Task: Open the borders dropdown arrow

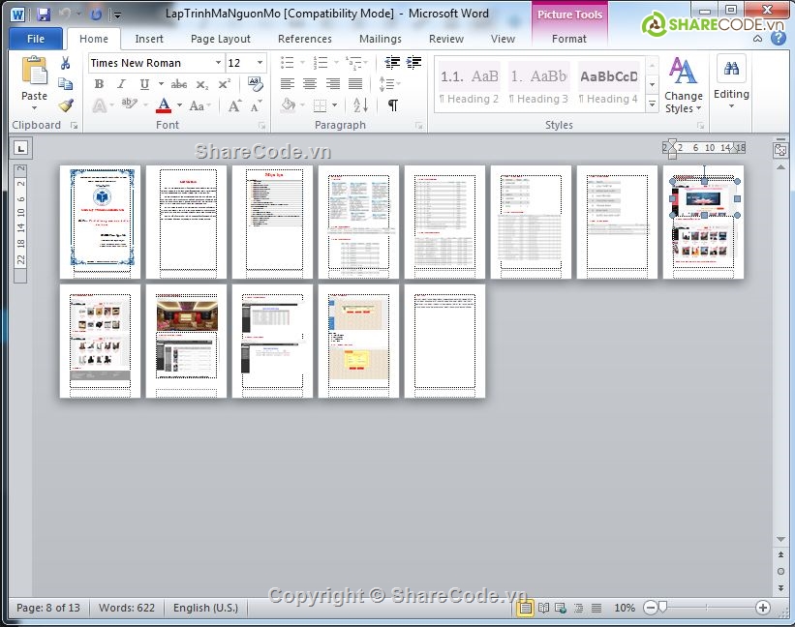Action: [x=335, y=105]
